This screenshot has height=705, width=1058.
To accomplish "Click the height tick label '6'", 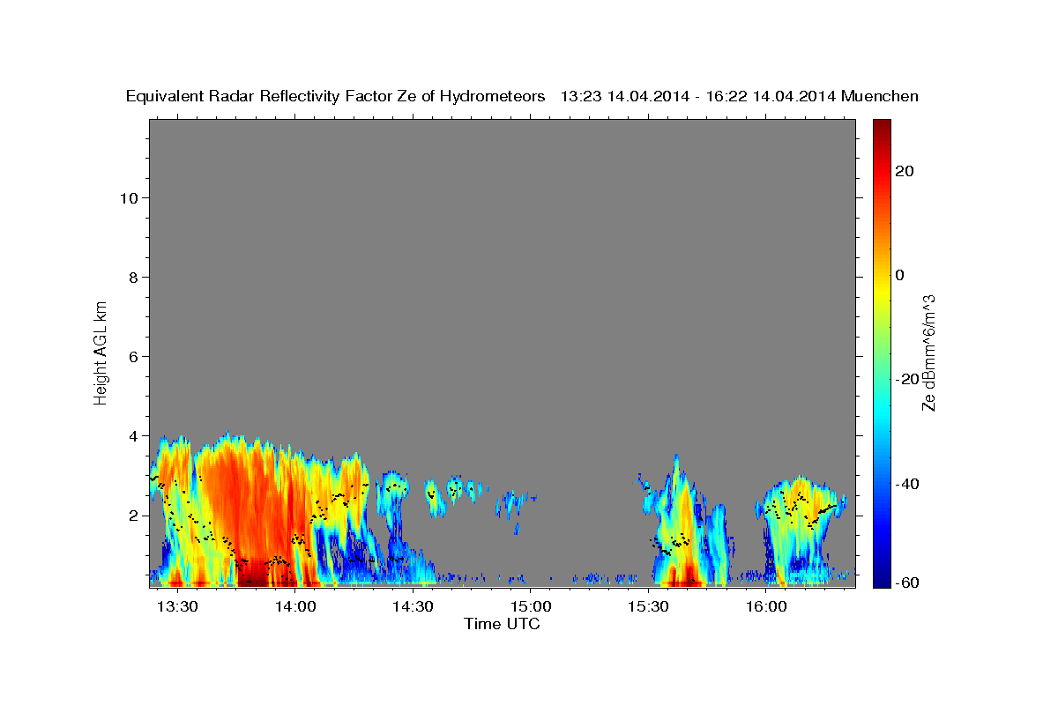I will (132, 357).
